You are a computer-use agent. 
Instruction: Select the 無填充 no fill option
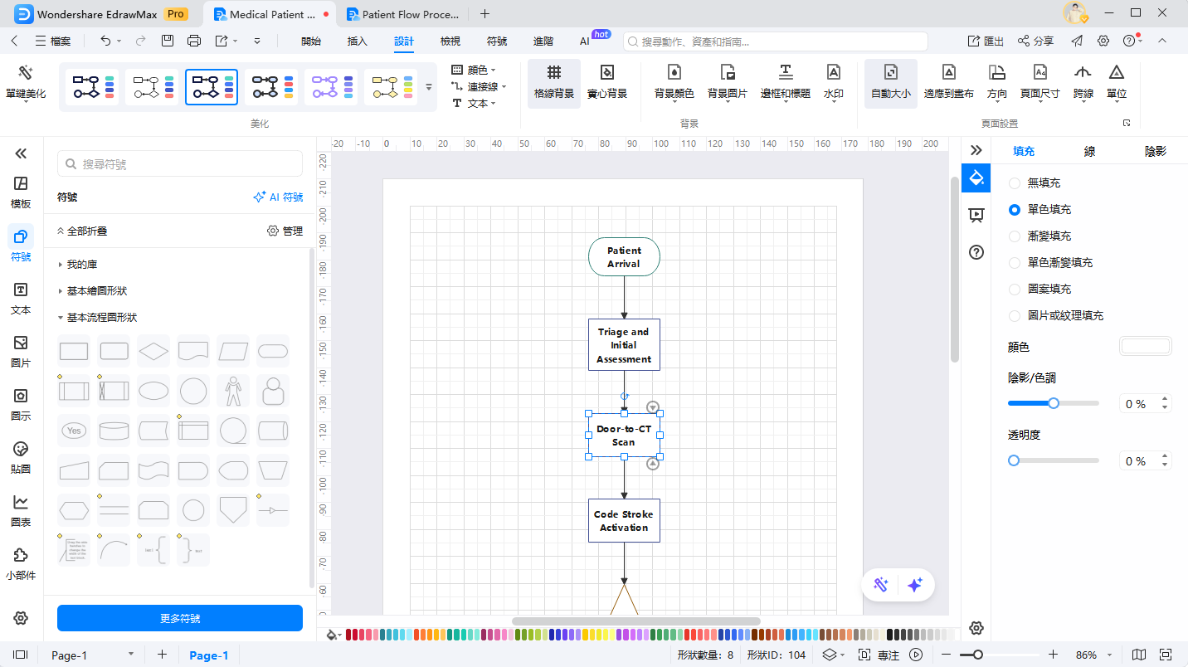(x=1014, y=183)
